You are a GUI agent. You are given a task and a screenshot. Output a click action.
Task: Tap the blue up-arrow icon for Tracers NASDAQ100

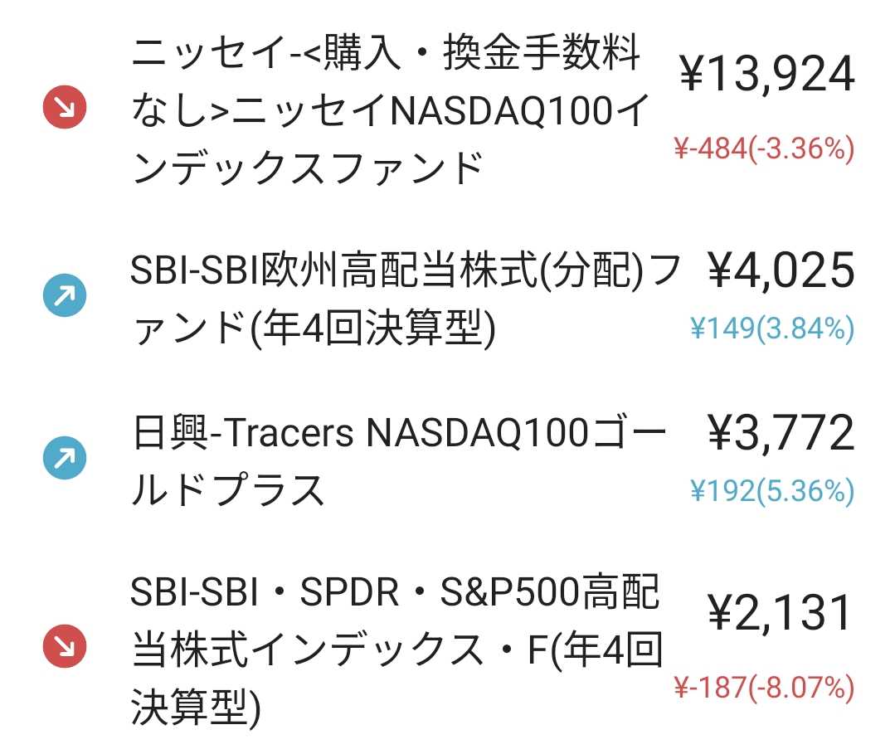pos(65,457)
